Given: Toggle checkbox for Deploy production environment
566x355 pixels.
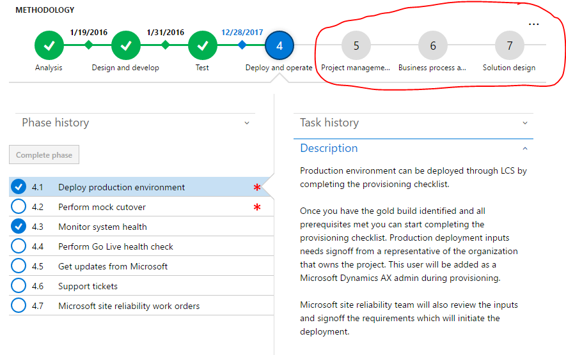Looking at the screenshot, I should click(x=19, y=187).
